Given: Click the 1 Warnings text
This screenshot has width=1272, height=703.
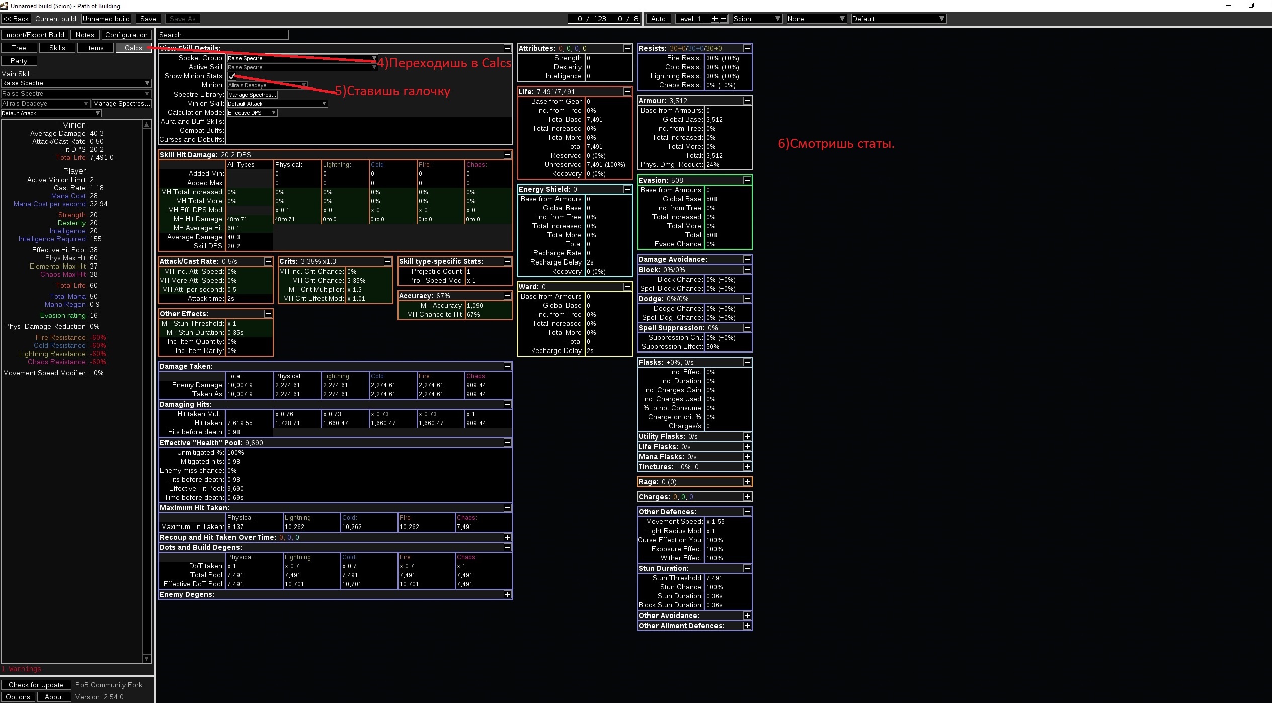Looking at the screenshot, I should click(21, 669).
